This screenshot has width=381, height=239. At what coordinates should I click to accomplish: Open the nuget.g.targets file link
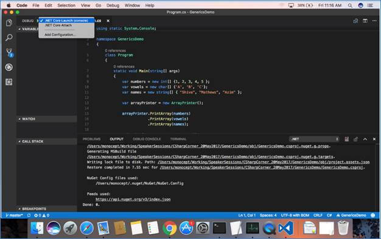click(x=210, y=157)
